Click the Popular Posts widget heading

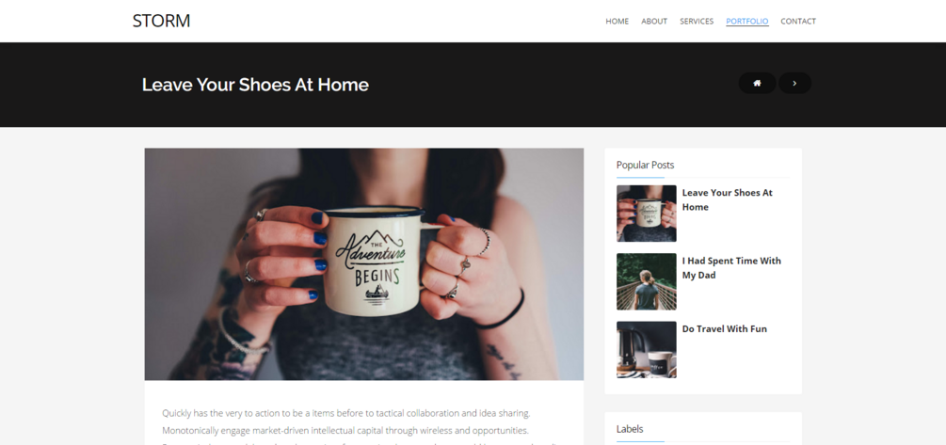(x=645, y=165)
